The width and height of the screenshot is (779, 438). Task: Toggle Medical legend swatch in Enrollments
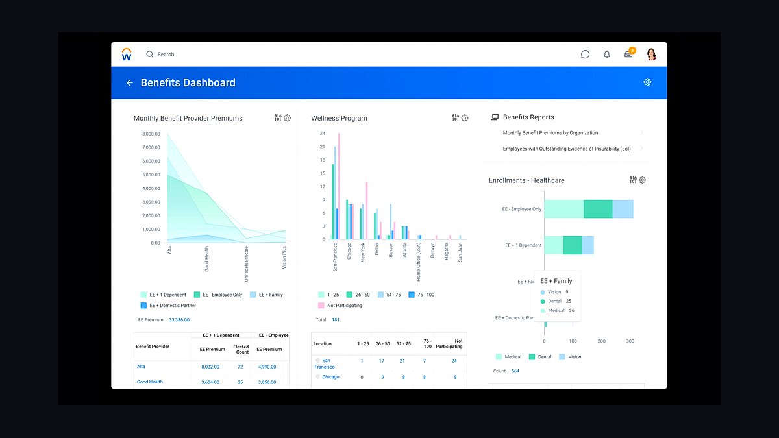(x=499, y=357)
